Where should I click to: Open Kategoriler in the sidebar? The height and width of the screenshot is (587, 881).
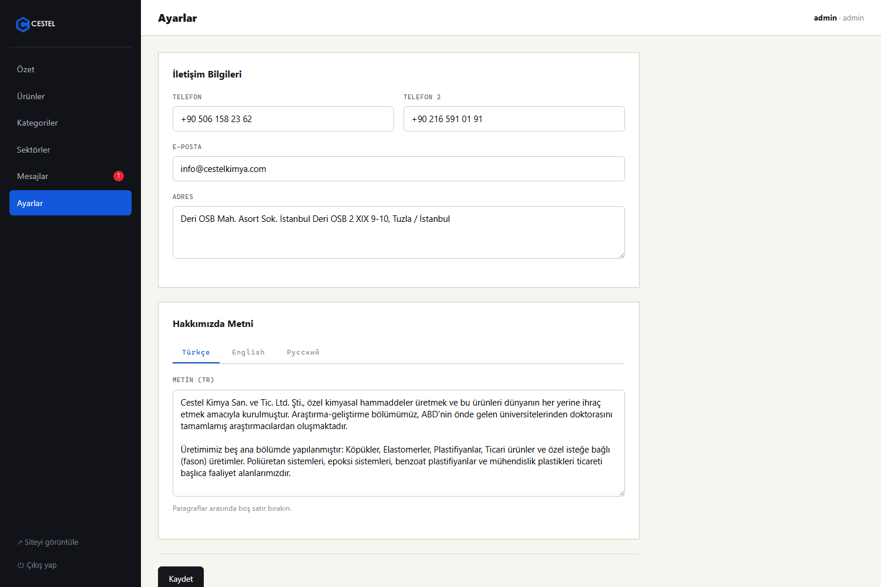[x=70, y=123]
